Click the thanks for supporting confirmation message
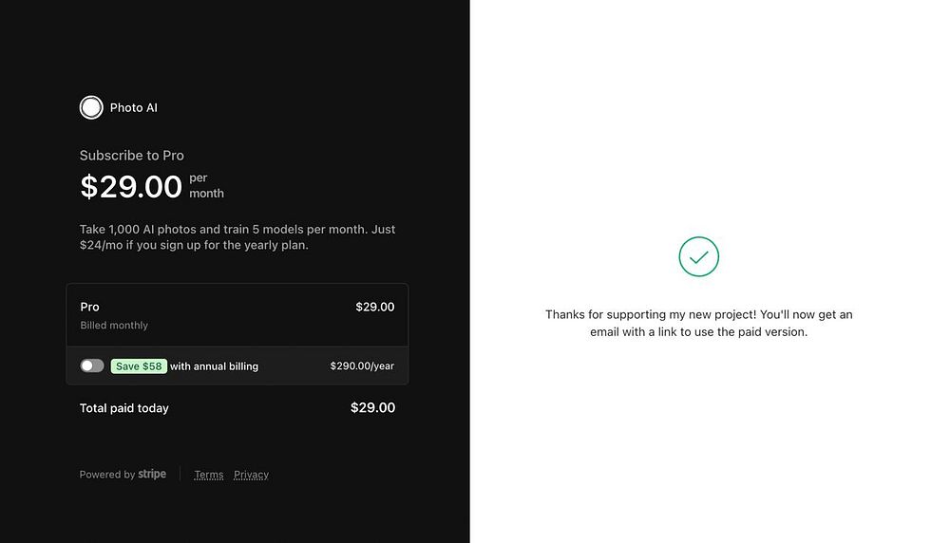This screenshot has height=543, width=950. coord(698,323)
